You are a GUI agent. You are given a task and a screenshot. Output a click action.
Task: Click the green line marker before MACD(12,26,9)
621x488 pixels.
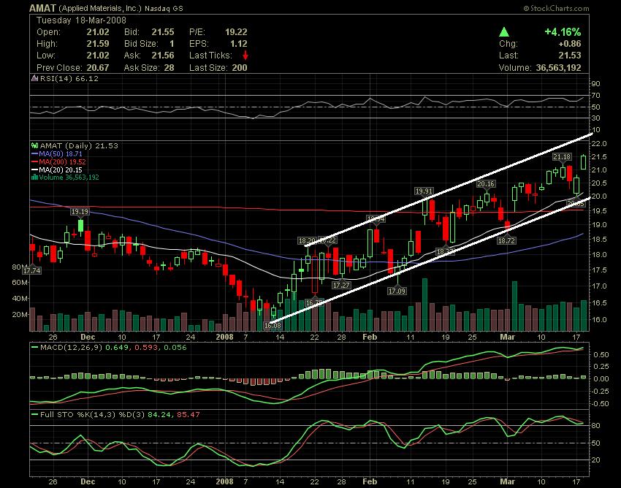click(34, 348)
